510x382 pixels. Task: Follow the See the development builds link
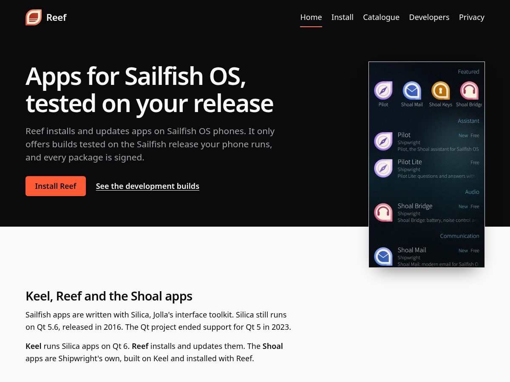[147, 186]
